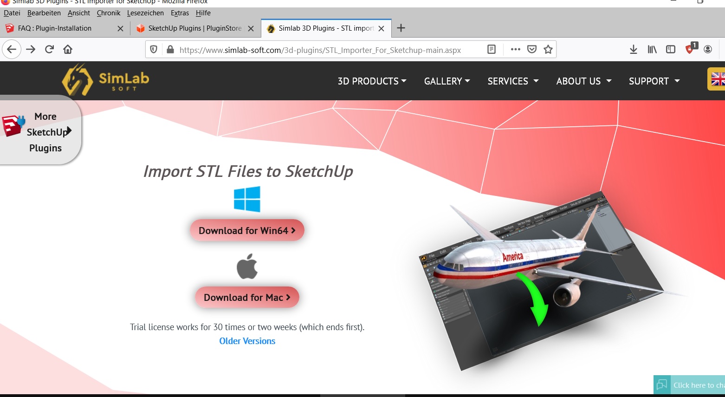Click the address bar URL field
The width and height of the screenshot is (725, 397).
point(320,50)
